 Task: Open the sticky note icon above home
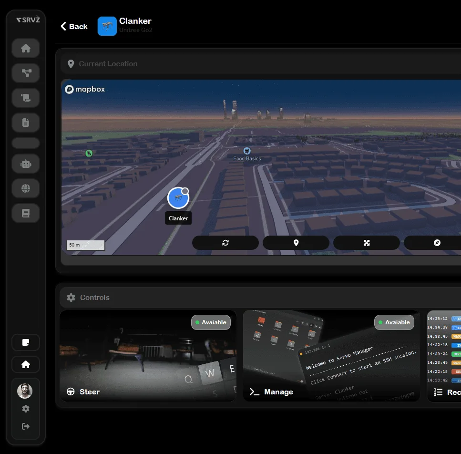point(26,342)
